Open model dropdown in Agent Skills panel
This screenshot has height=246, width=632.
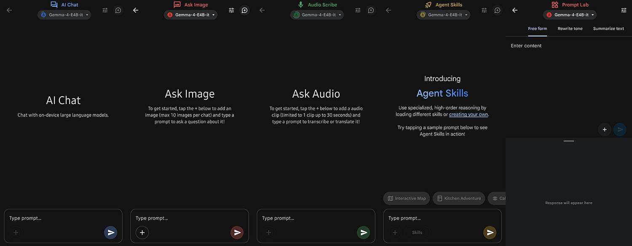tap(443, 15)
